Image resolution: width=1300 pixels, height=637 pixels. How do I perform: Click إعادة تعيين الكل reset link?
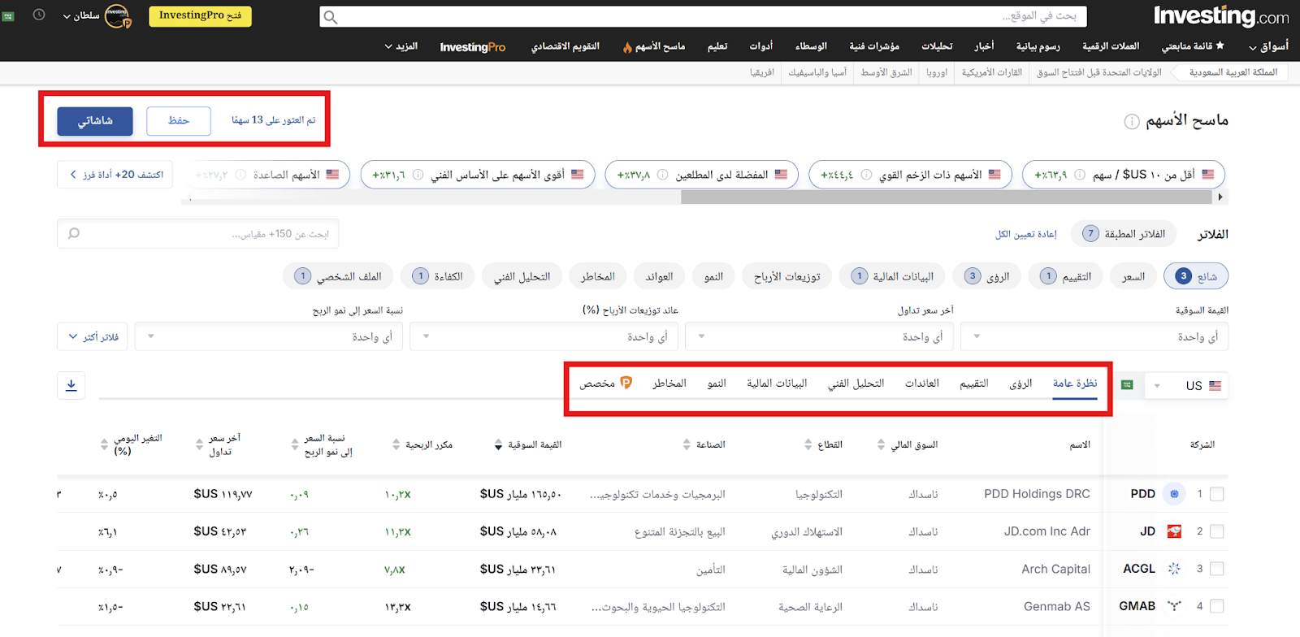[x=1026, y=234]
